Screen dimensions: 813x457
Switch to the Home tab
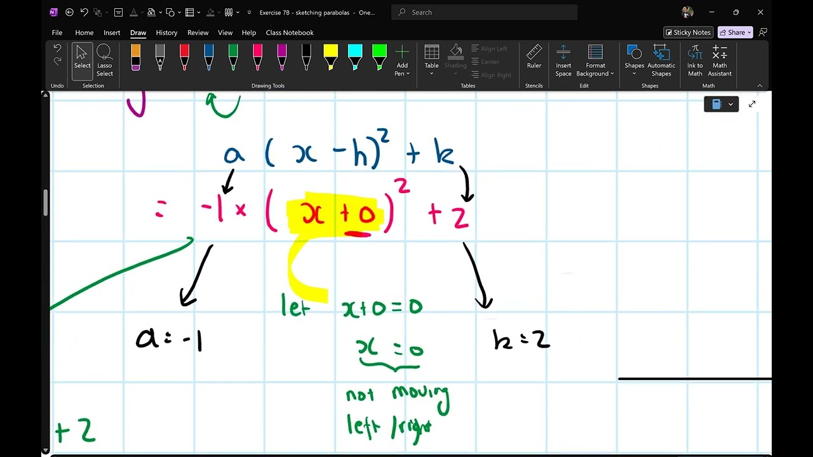tap(84, 32)
